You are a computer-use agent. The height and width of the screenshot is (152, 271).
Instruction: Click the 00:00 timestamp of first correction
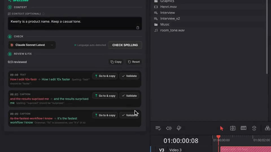click(14, 75)
